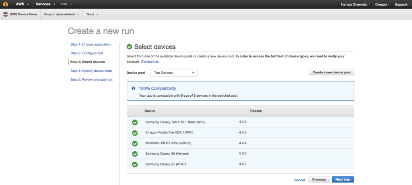Click Create a new device pool button
Screen dimensions: 412x185
(x=332, y=72)
